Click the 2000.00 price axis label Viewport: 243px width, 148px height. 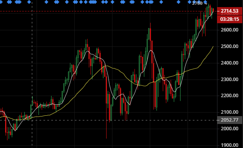[x=230, y=129]
